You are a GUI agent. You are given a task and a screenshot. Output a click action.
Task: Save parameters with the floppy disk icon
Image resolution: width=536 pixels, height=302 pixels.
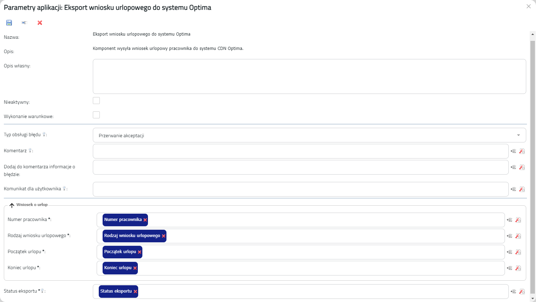coord(9,23)
